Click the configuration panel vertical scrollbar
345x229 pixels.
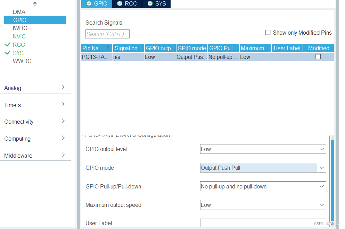click(x=332, y=180)
